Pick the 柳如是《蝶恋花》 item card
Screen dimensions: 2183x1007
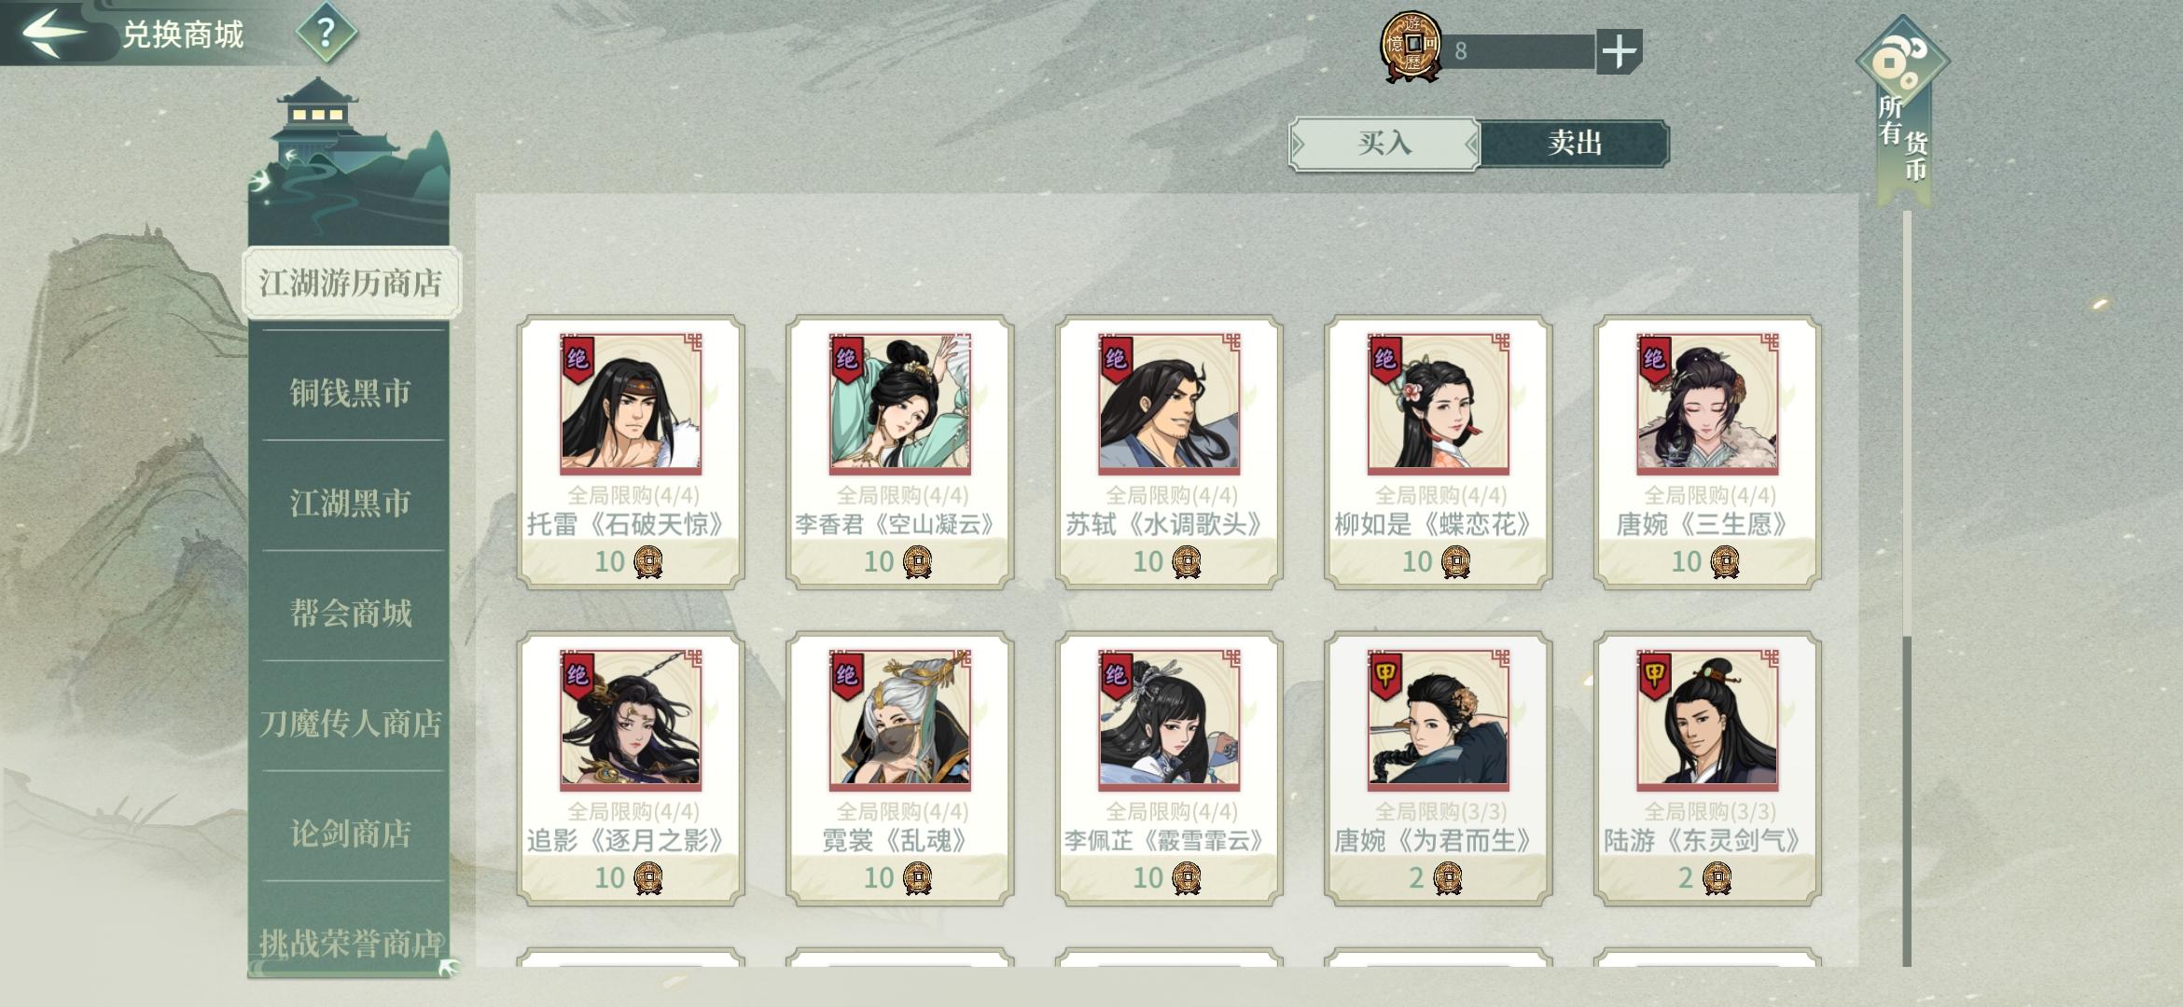1438,452
